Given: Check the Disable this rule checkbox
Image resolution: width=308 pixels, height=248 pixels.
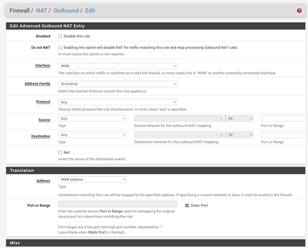Looking at the screenshot, I should [60, 36].
